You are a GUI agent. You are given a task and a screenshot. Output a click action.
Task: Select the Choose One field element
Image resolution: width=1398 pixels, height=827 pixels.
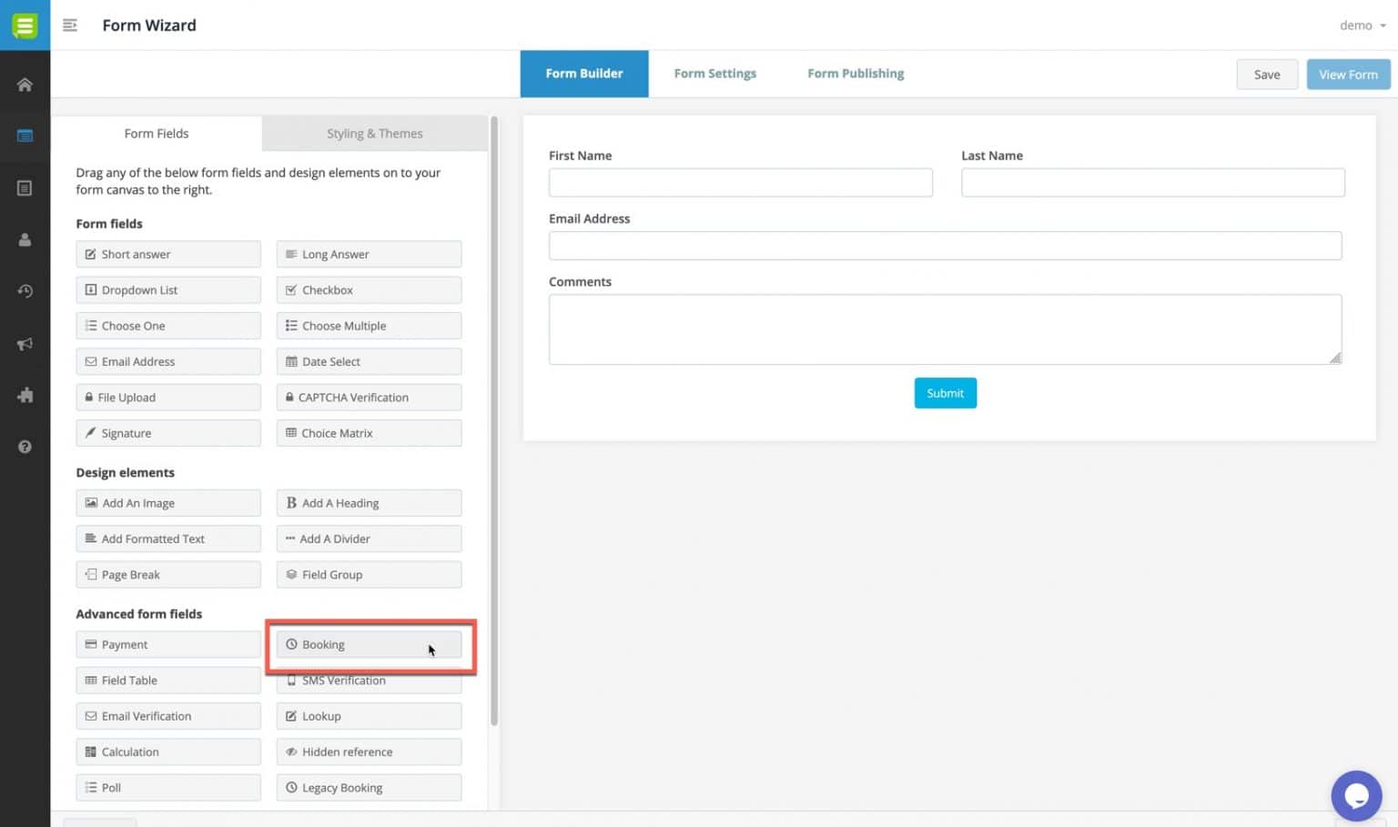pos(167,325)
